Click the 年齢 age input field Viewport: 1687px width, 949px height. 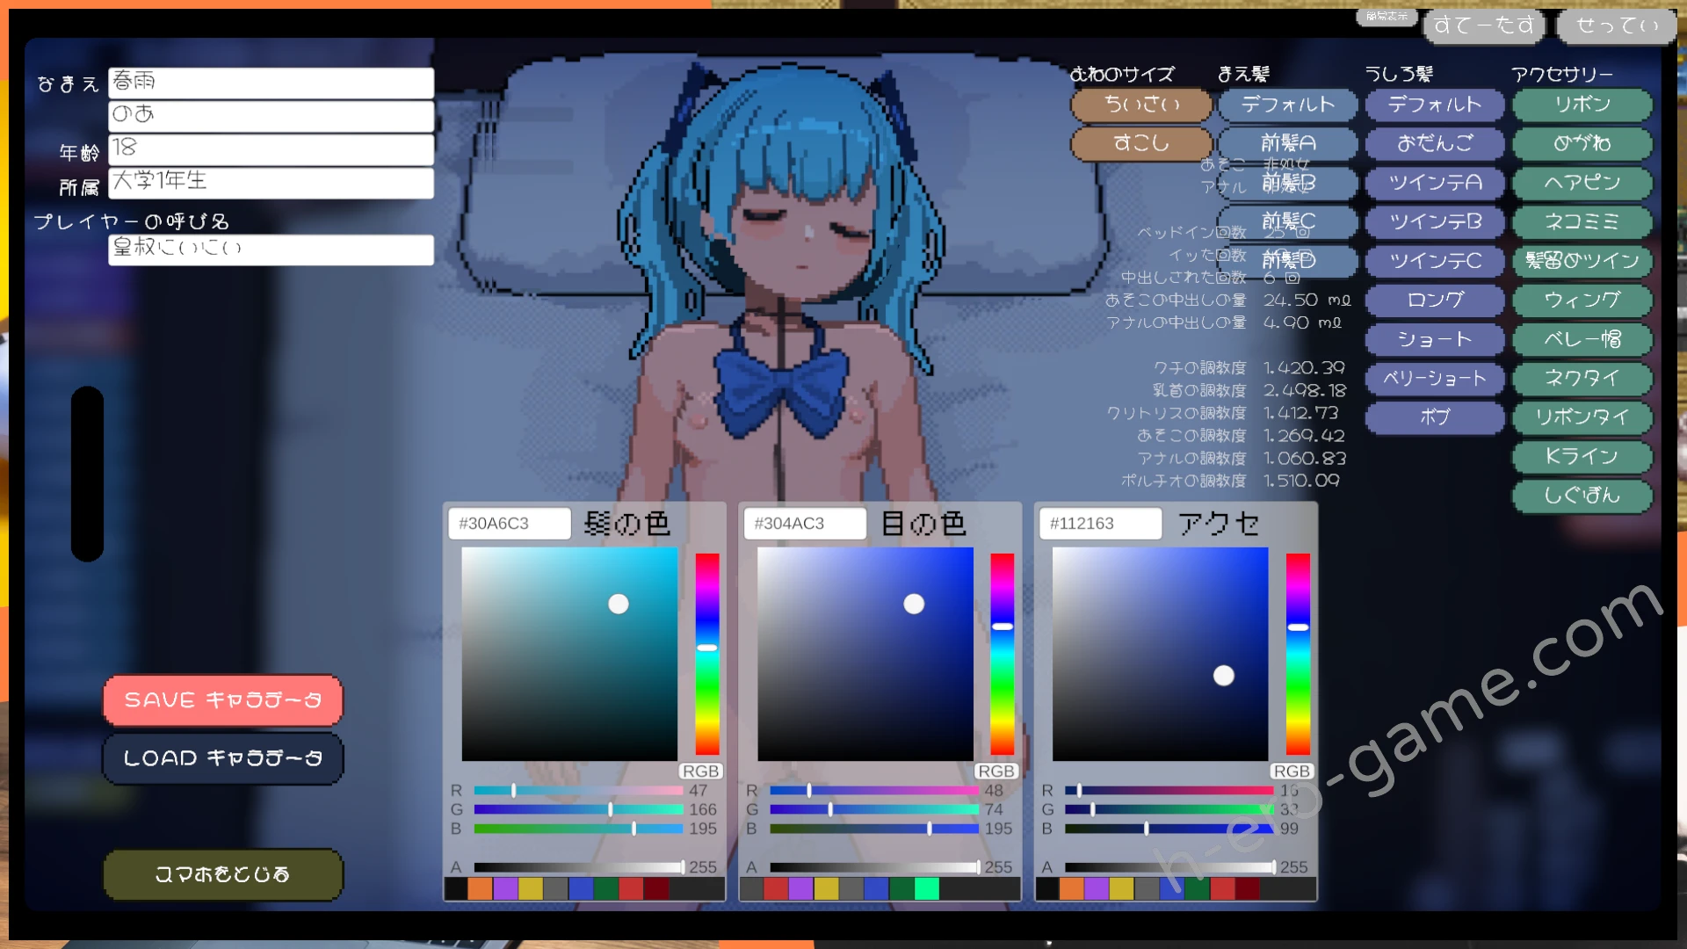pyautogui.click(x=271, y=149)
